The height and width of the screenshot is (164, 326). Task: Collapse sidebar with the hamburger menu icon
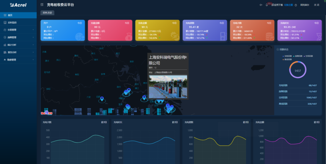pos(42,5)
